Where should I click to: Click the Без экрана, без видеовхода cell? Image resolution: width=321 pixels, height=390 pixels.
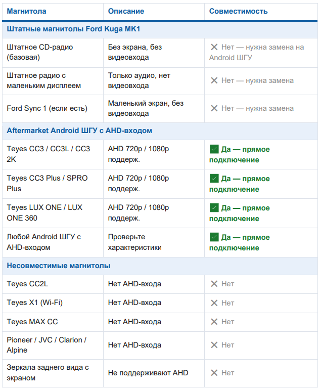point(154,53)
